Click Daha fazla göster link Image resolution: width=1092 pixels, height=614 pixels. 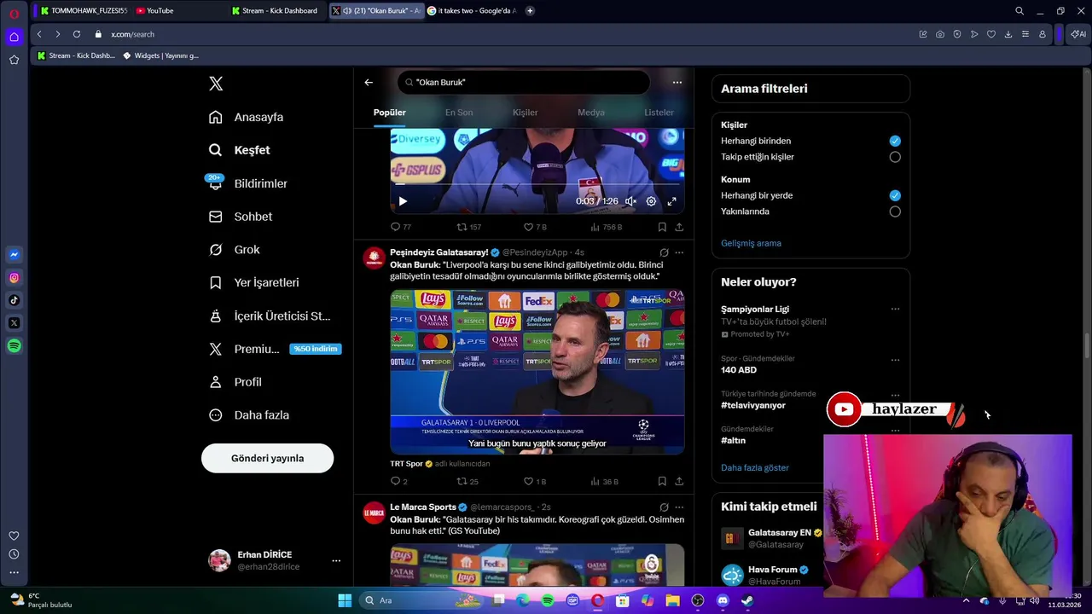point(755,467)
